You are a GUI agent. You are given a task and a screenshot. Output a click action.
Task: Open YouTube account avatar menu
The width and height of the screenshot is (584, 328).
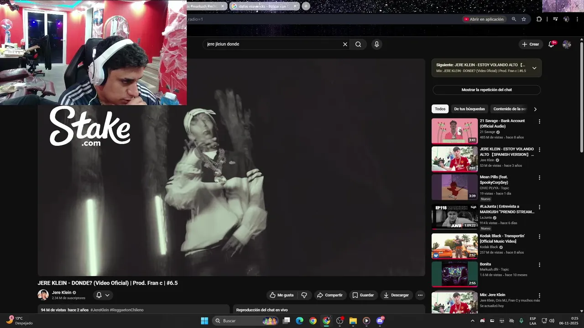[567, 44]
